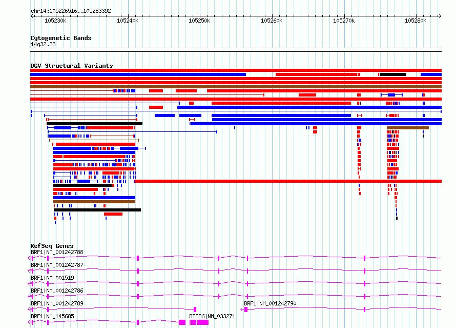
Task: Open the BRF1|NM_145685 transcript label
Action: pyautogui.click(x=52, y=316)
